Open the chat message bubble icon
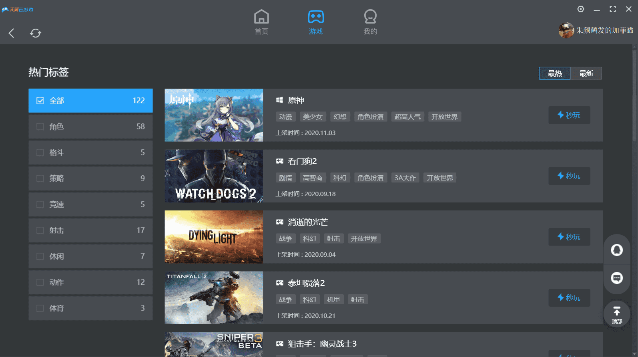 tap(616, 278)
